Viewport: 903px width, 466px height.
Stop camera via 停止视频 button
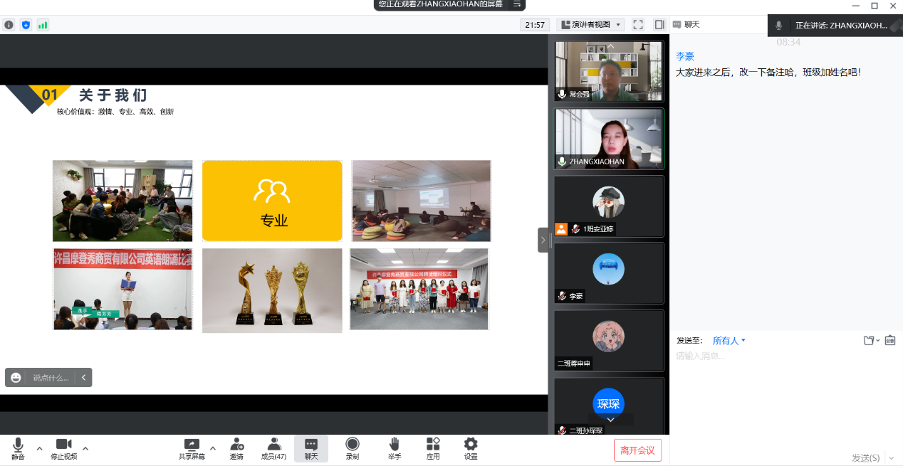point(64,449)
